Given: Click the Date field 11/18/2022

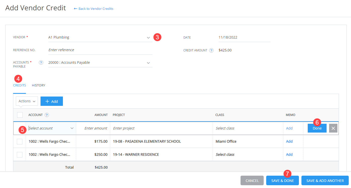Looking at the screenshot, I should tap(244, 37).
